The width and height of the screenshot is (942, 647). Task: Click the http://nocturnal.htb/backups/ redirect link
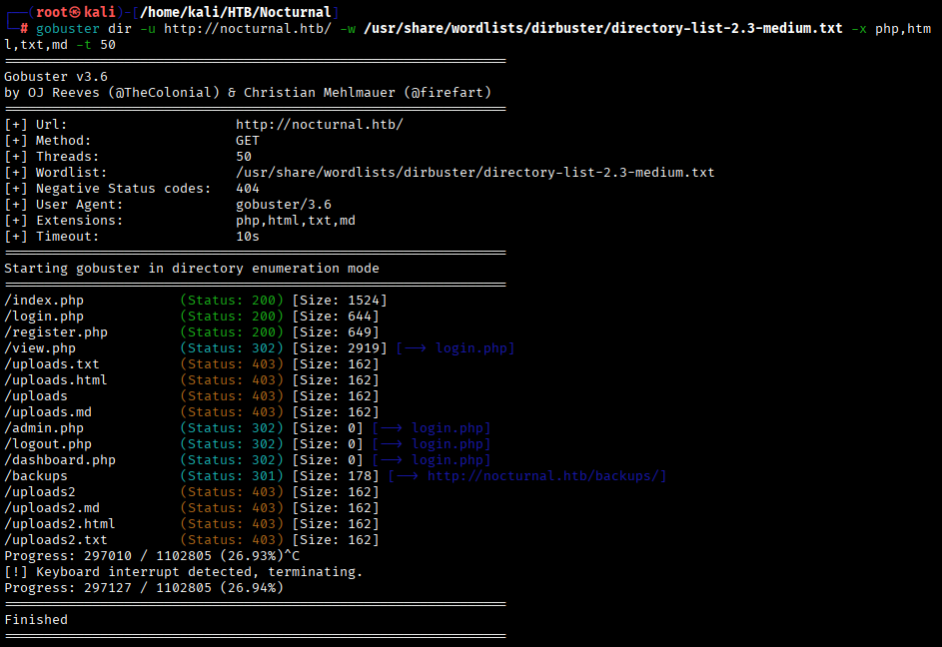545,476
